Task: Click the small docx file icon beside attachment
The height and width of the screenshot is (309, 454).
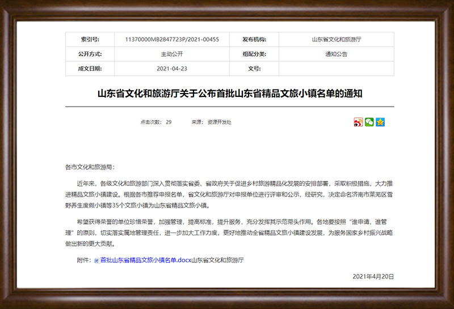Action: (x=96, y=260)
